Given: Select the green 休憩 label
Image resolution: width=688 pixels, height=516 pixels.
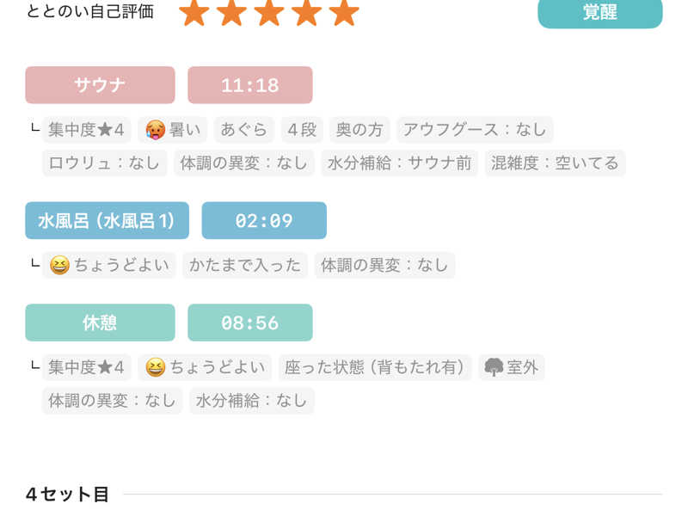Looking at the screenshot, I should point(100,322).
